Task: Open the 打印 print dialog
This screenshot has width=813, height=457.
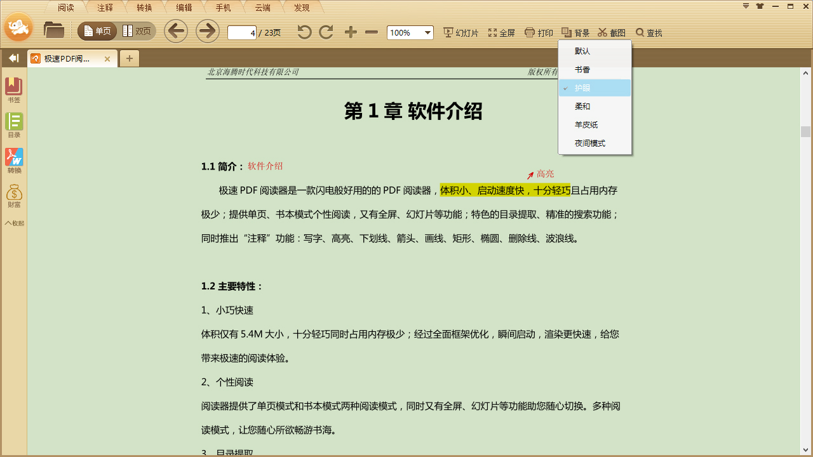Action: point(539,32)
